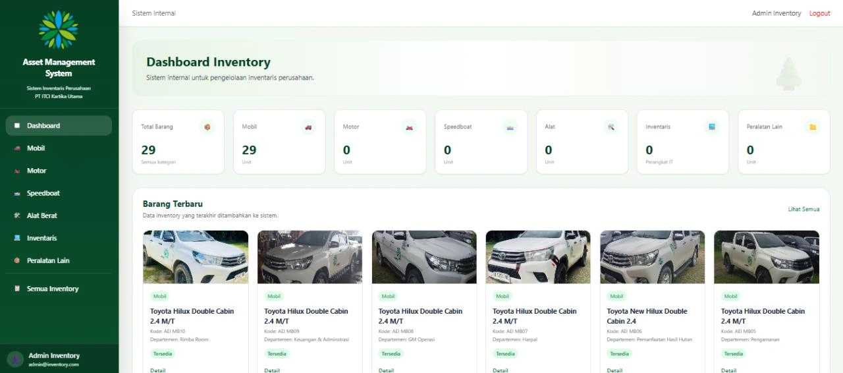Open the Motor sidebar menu

(x=59, y=171)
